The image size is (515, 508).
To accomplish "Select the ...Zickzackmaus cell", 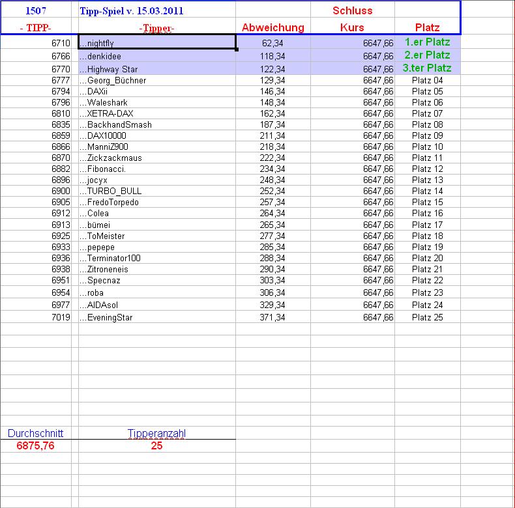I will tap(157, 158).
